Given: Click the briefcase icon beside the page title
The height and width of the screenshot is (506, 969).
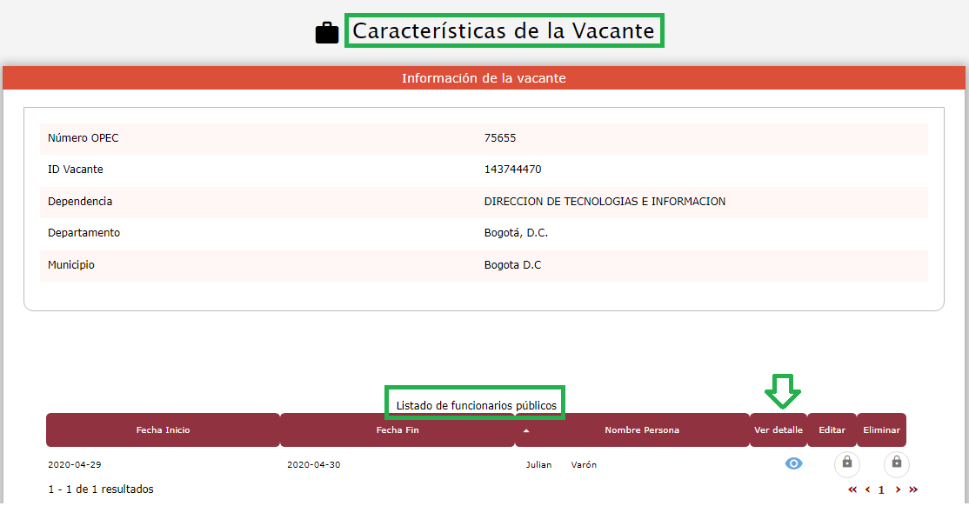Looking at the screenshot, I should coord(327,33).
